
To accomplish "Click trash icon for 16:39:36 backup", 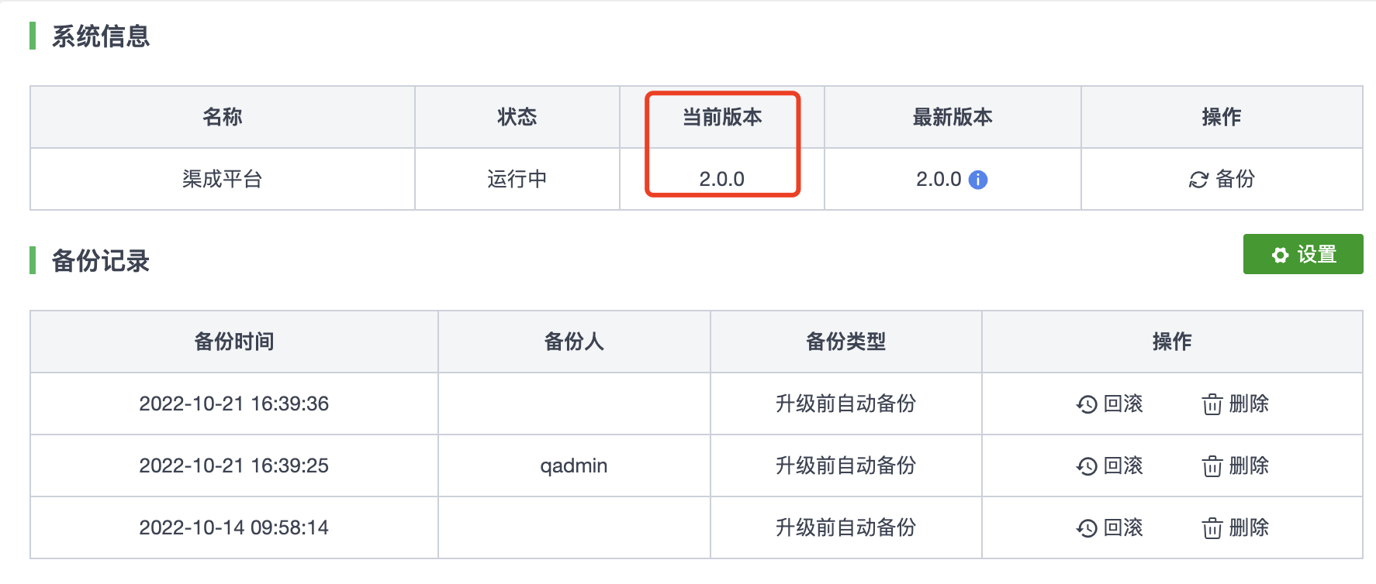I will (x=1212, y=404).
